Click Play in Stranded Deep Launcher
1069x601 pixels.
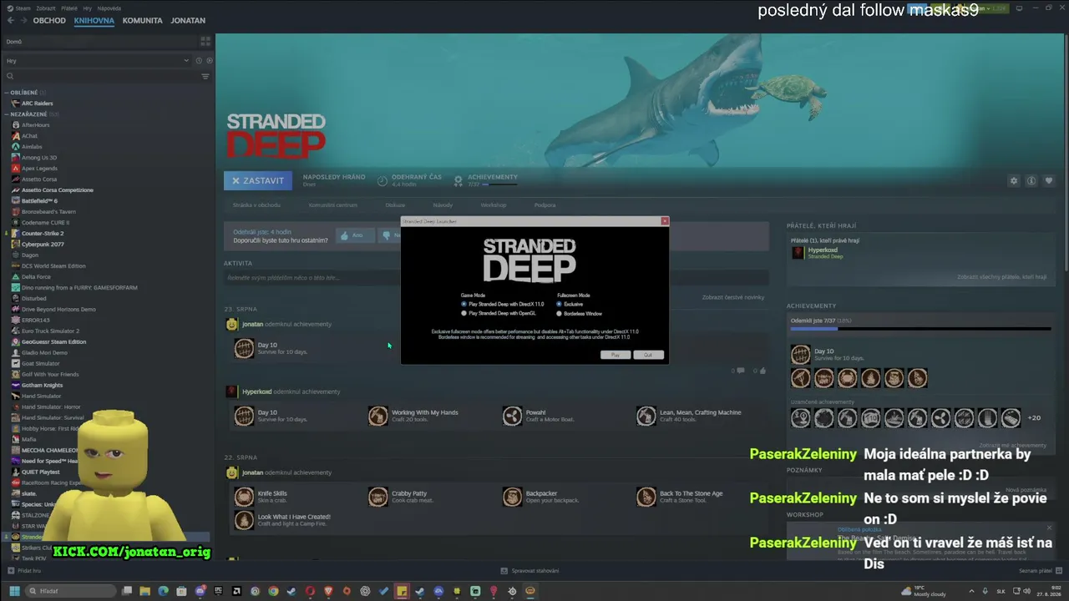(x=616, y=355)
